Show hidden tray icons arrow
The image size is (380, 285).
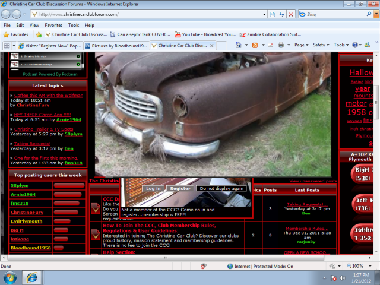[325, 278]
